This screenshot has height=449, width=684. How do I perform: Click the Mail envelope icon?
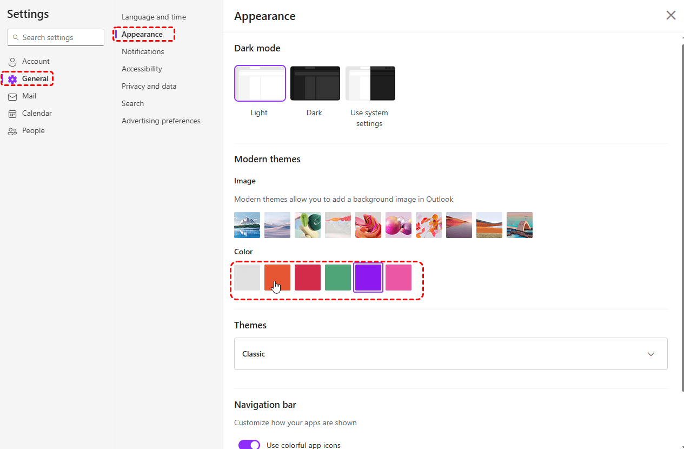pyautogui.click(x=12, y=96)
